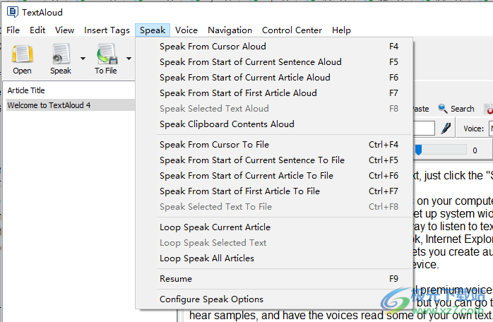The width and height of the screenshot is (493, 322).
Task: Click the Search magnifier icon
Action: pos(443,109)
